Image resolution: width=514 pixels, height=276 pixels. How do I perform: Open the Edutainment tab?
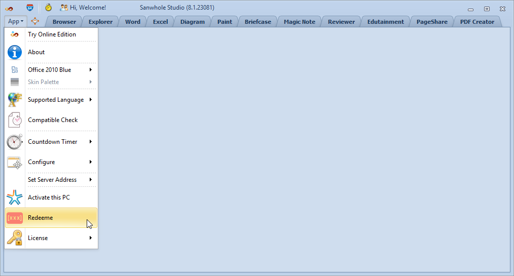point(385,22)
